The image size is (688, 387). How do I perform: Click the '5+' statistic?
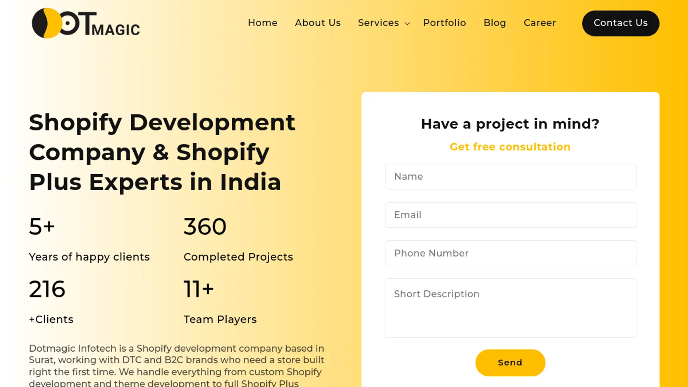[x=42, y=227]
